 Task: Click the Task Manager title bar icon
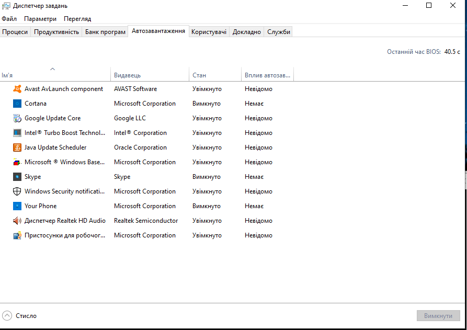tap(6, 6)
